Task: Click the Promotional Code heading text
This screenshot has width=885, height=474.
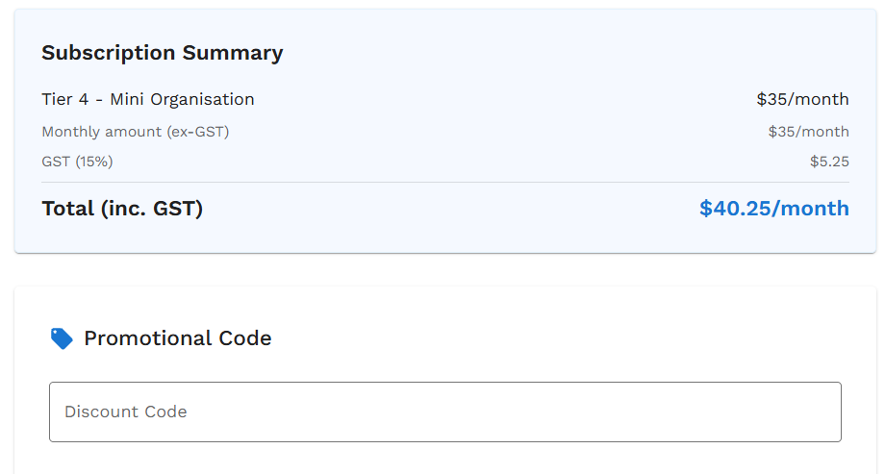Action: coord(178,338)
